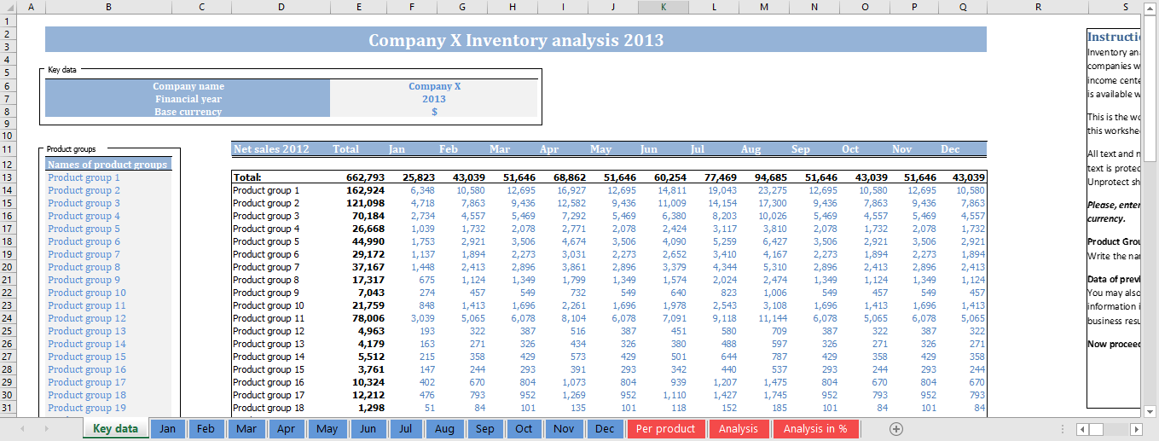
Task: Select the Product group 1 name cell
Action: click(x=108, y=177)
